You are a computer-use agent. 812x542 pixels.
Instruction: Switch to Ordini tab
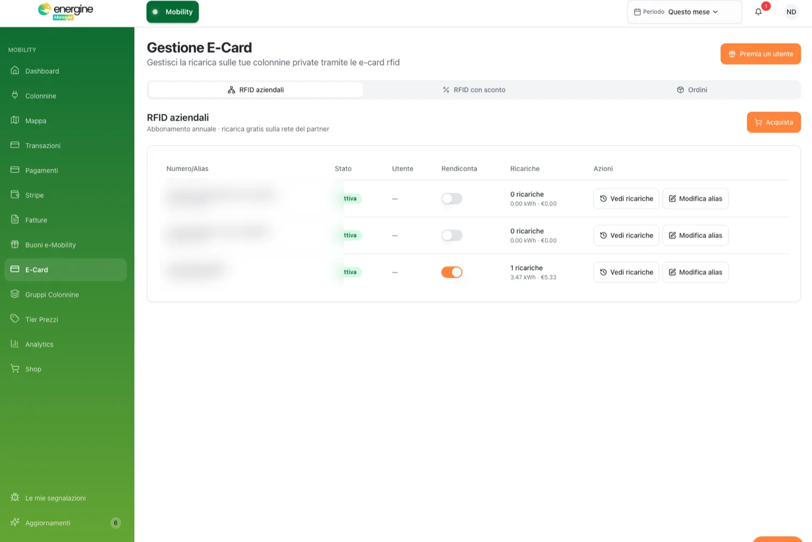(692, 90)
